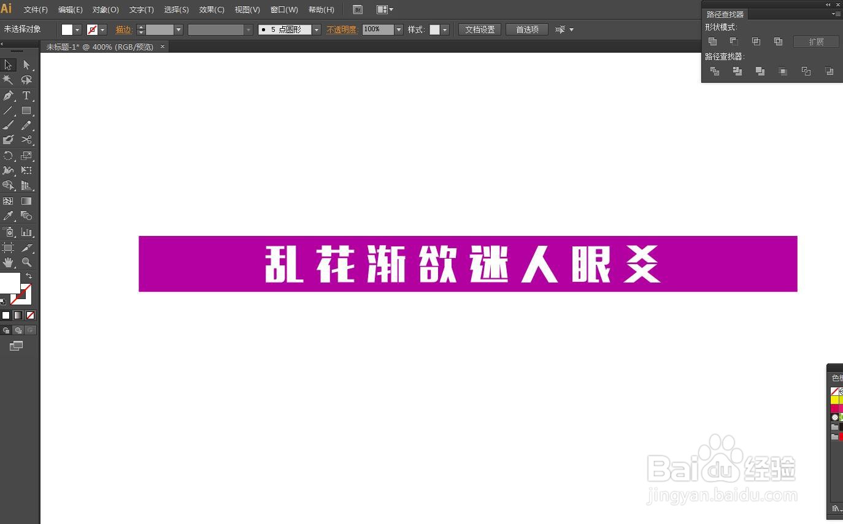843x524 pixels.
Task: Select the Hand tool
Action: (x=8, y=262)
